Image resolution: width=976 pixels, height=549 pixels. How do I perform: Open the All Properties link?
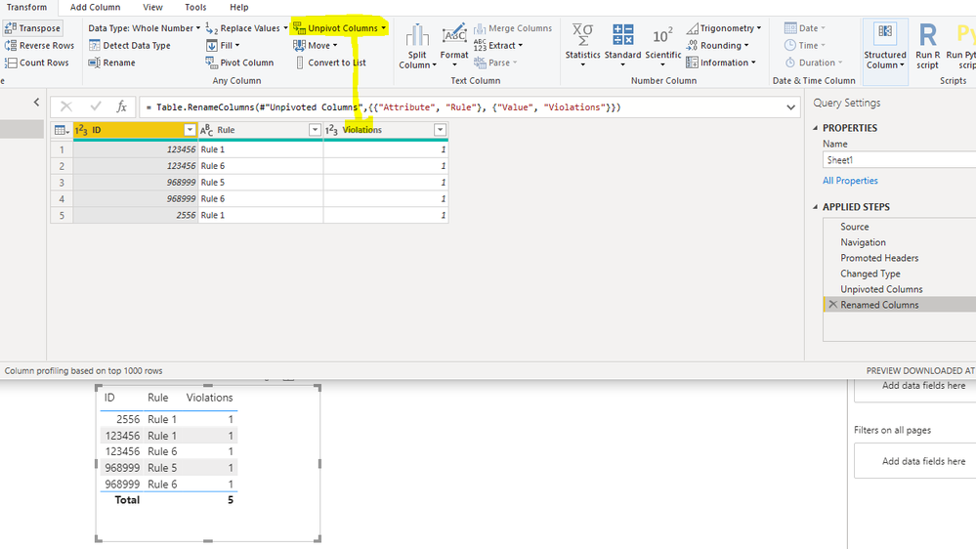point(850,181)
